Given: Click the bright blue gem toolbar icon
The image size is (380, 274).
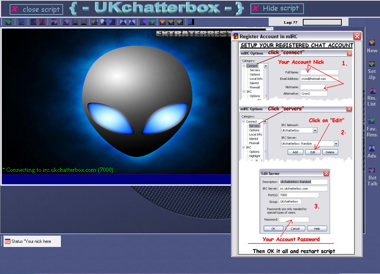Looking at the screenshot, I should tap(112, 22).
